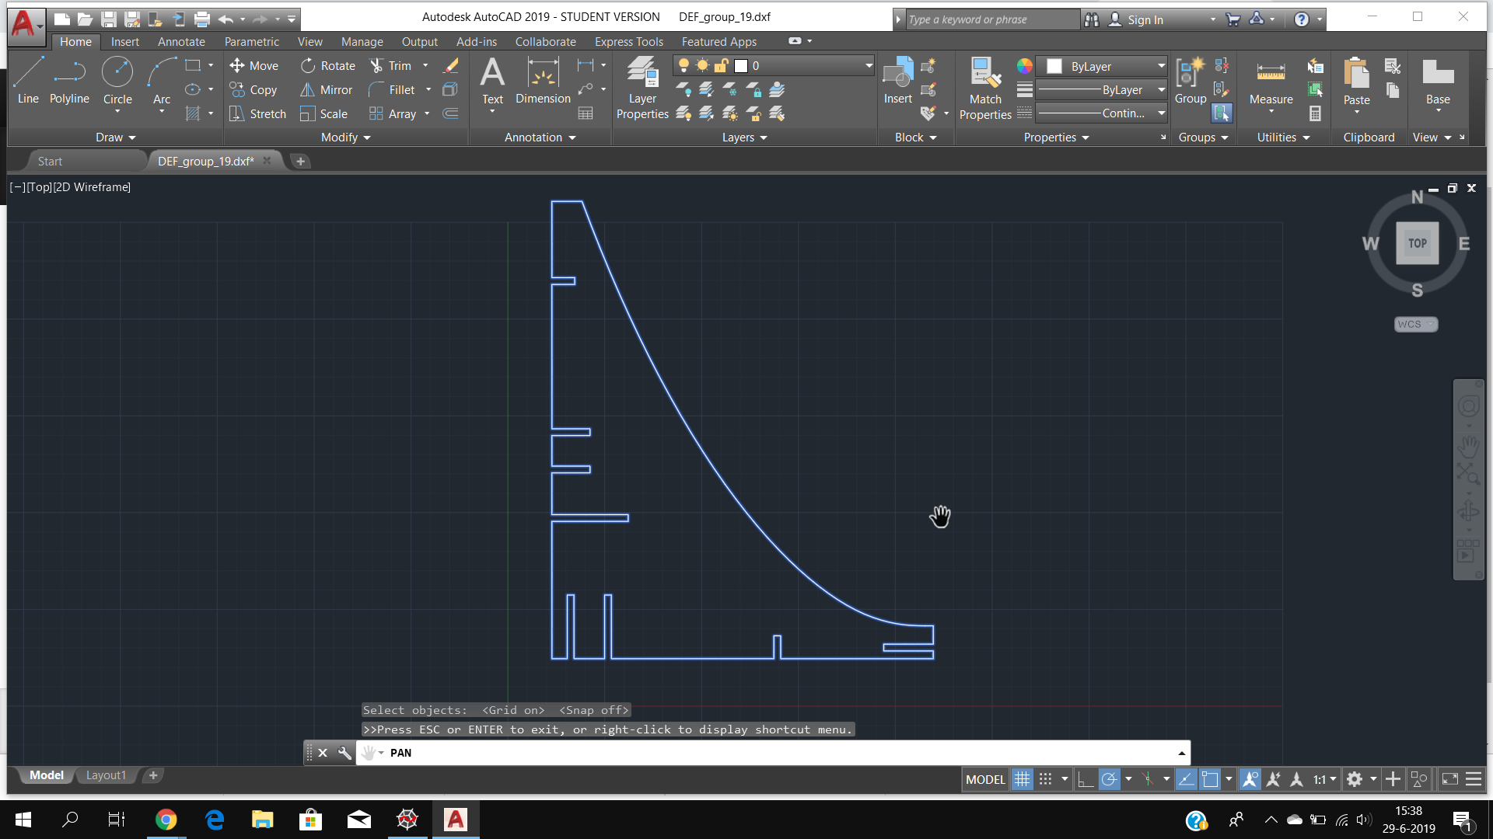
Task: Open the Annotate ribbon tab
Action: (181, 42)
